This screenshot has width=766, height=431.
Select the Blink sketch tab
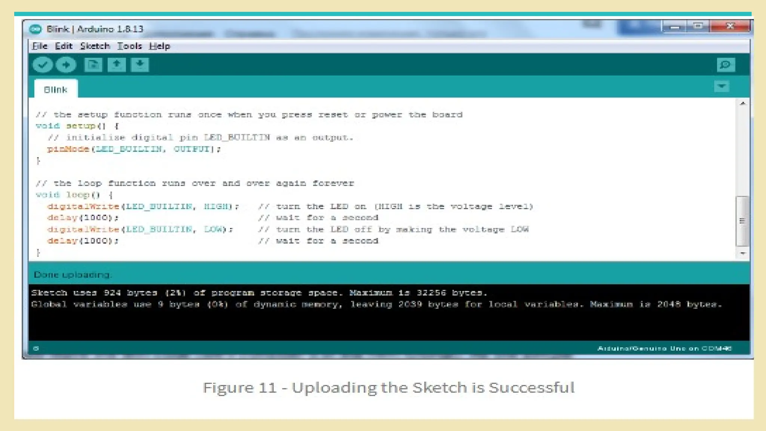56,90
